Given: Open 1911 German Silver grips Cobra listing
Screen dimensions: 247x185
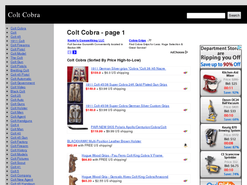Looking at the screenshot, I should coord(128,69).
